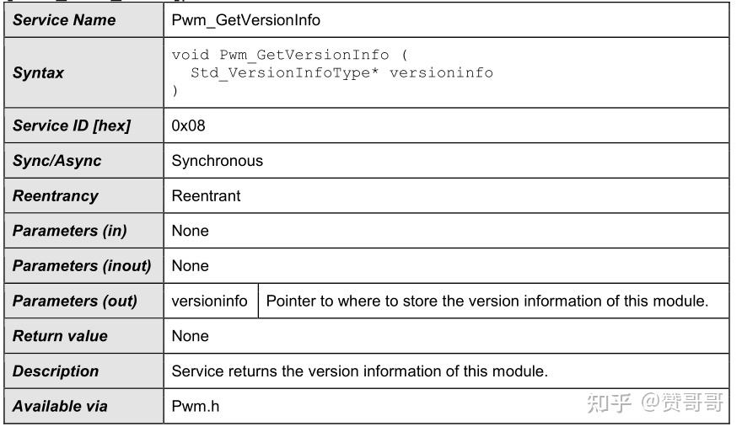Click the Parameters (inout) label

pyautogui.click(x=82, y=265)
